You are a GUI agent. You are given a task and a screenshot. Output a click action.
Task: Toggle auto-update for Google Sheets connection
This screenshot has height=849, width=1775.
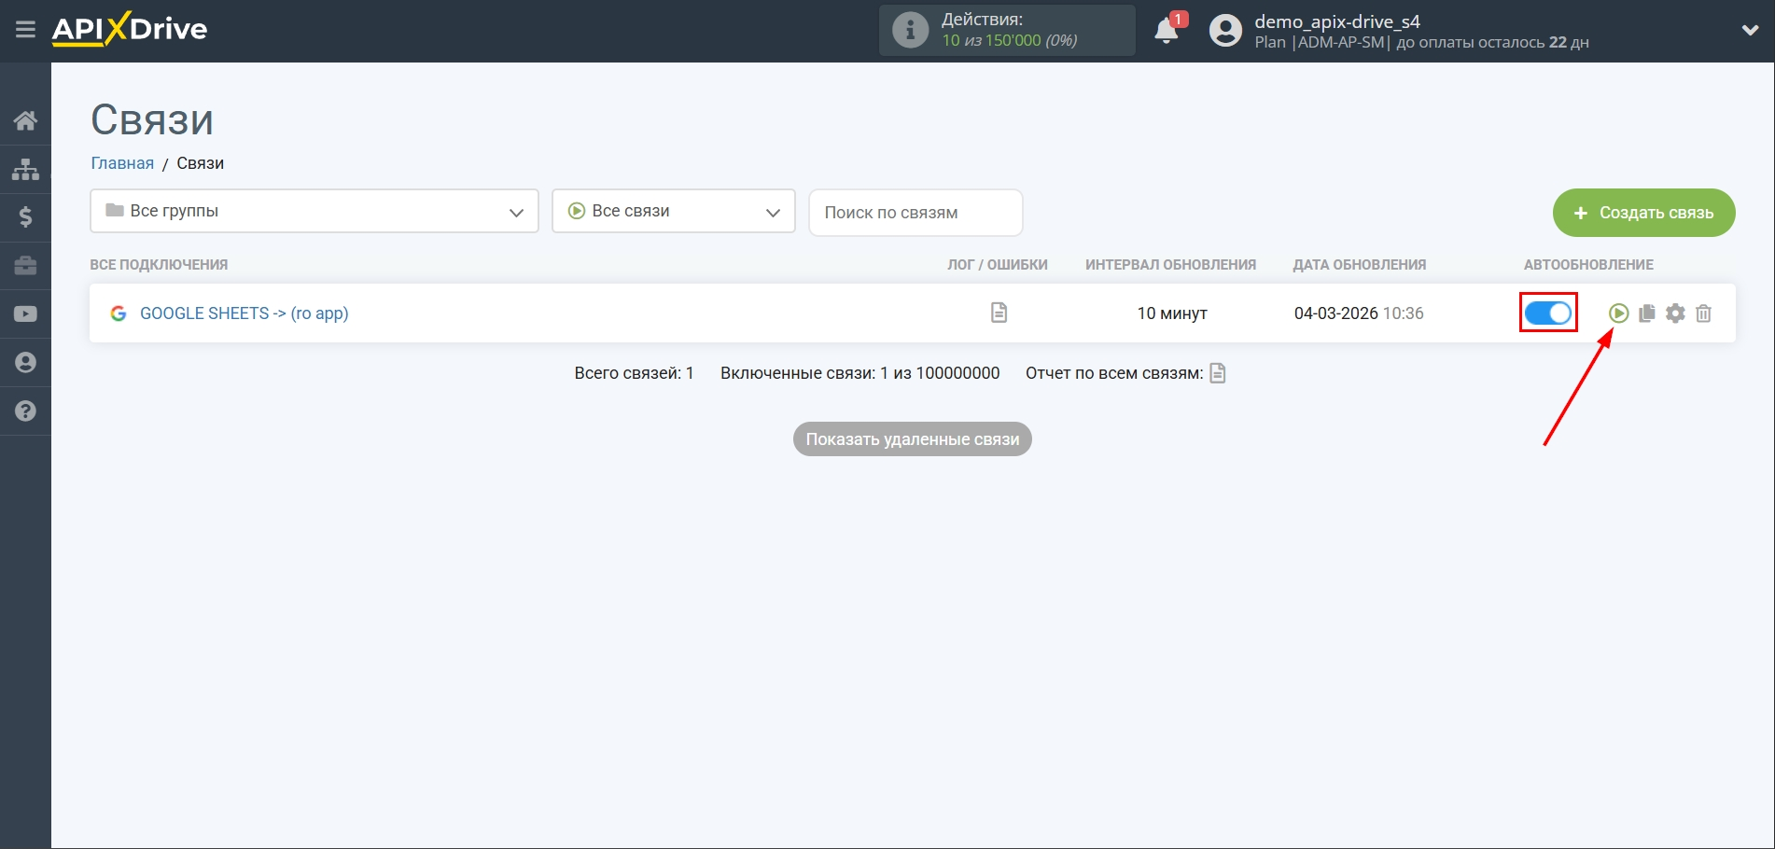(x=1548, y=313)
